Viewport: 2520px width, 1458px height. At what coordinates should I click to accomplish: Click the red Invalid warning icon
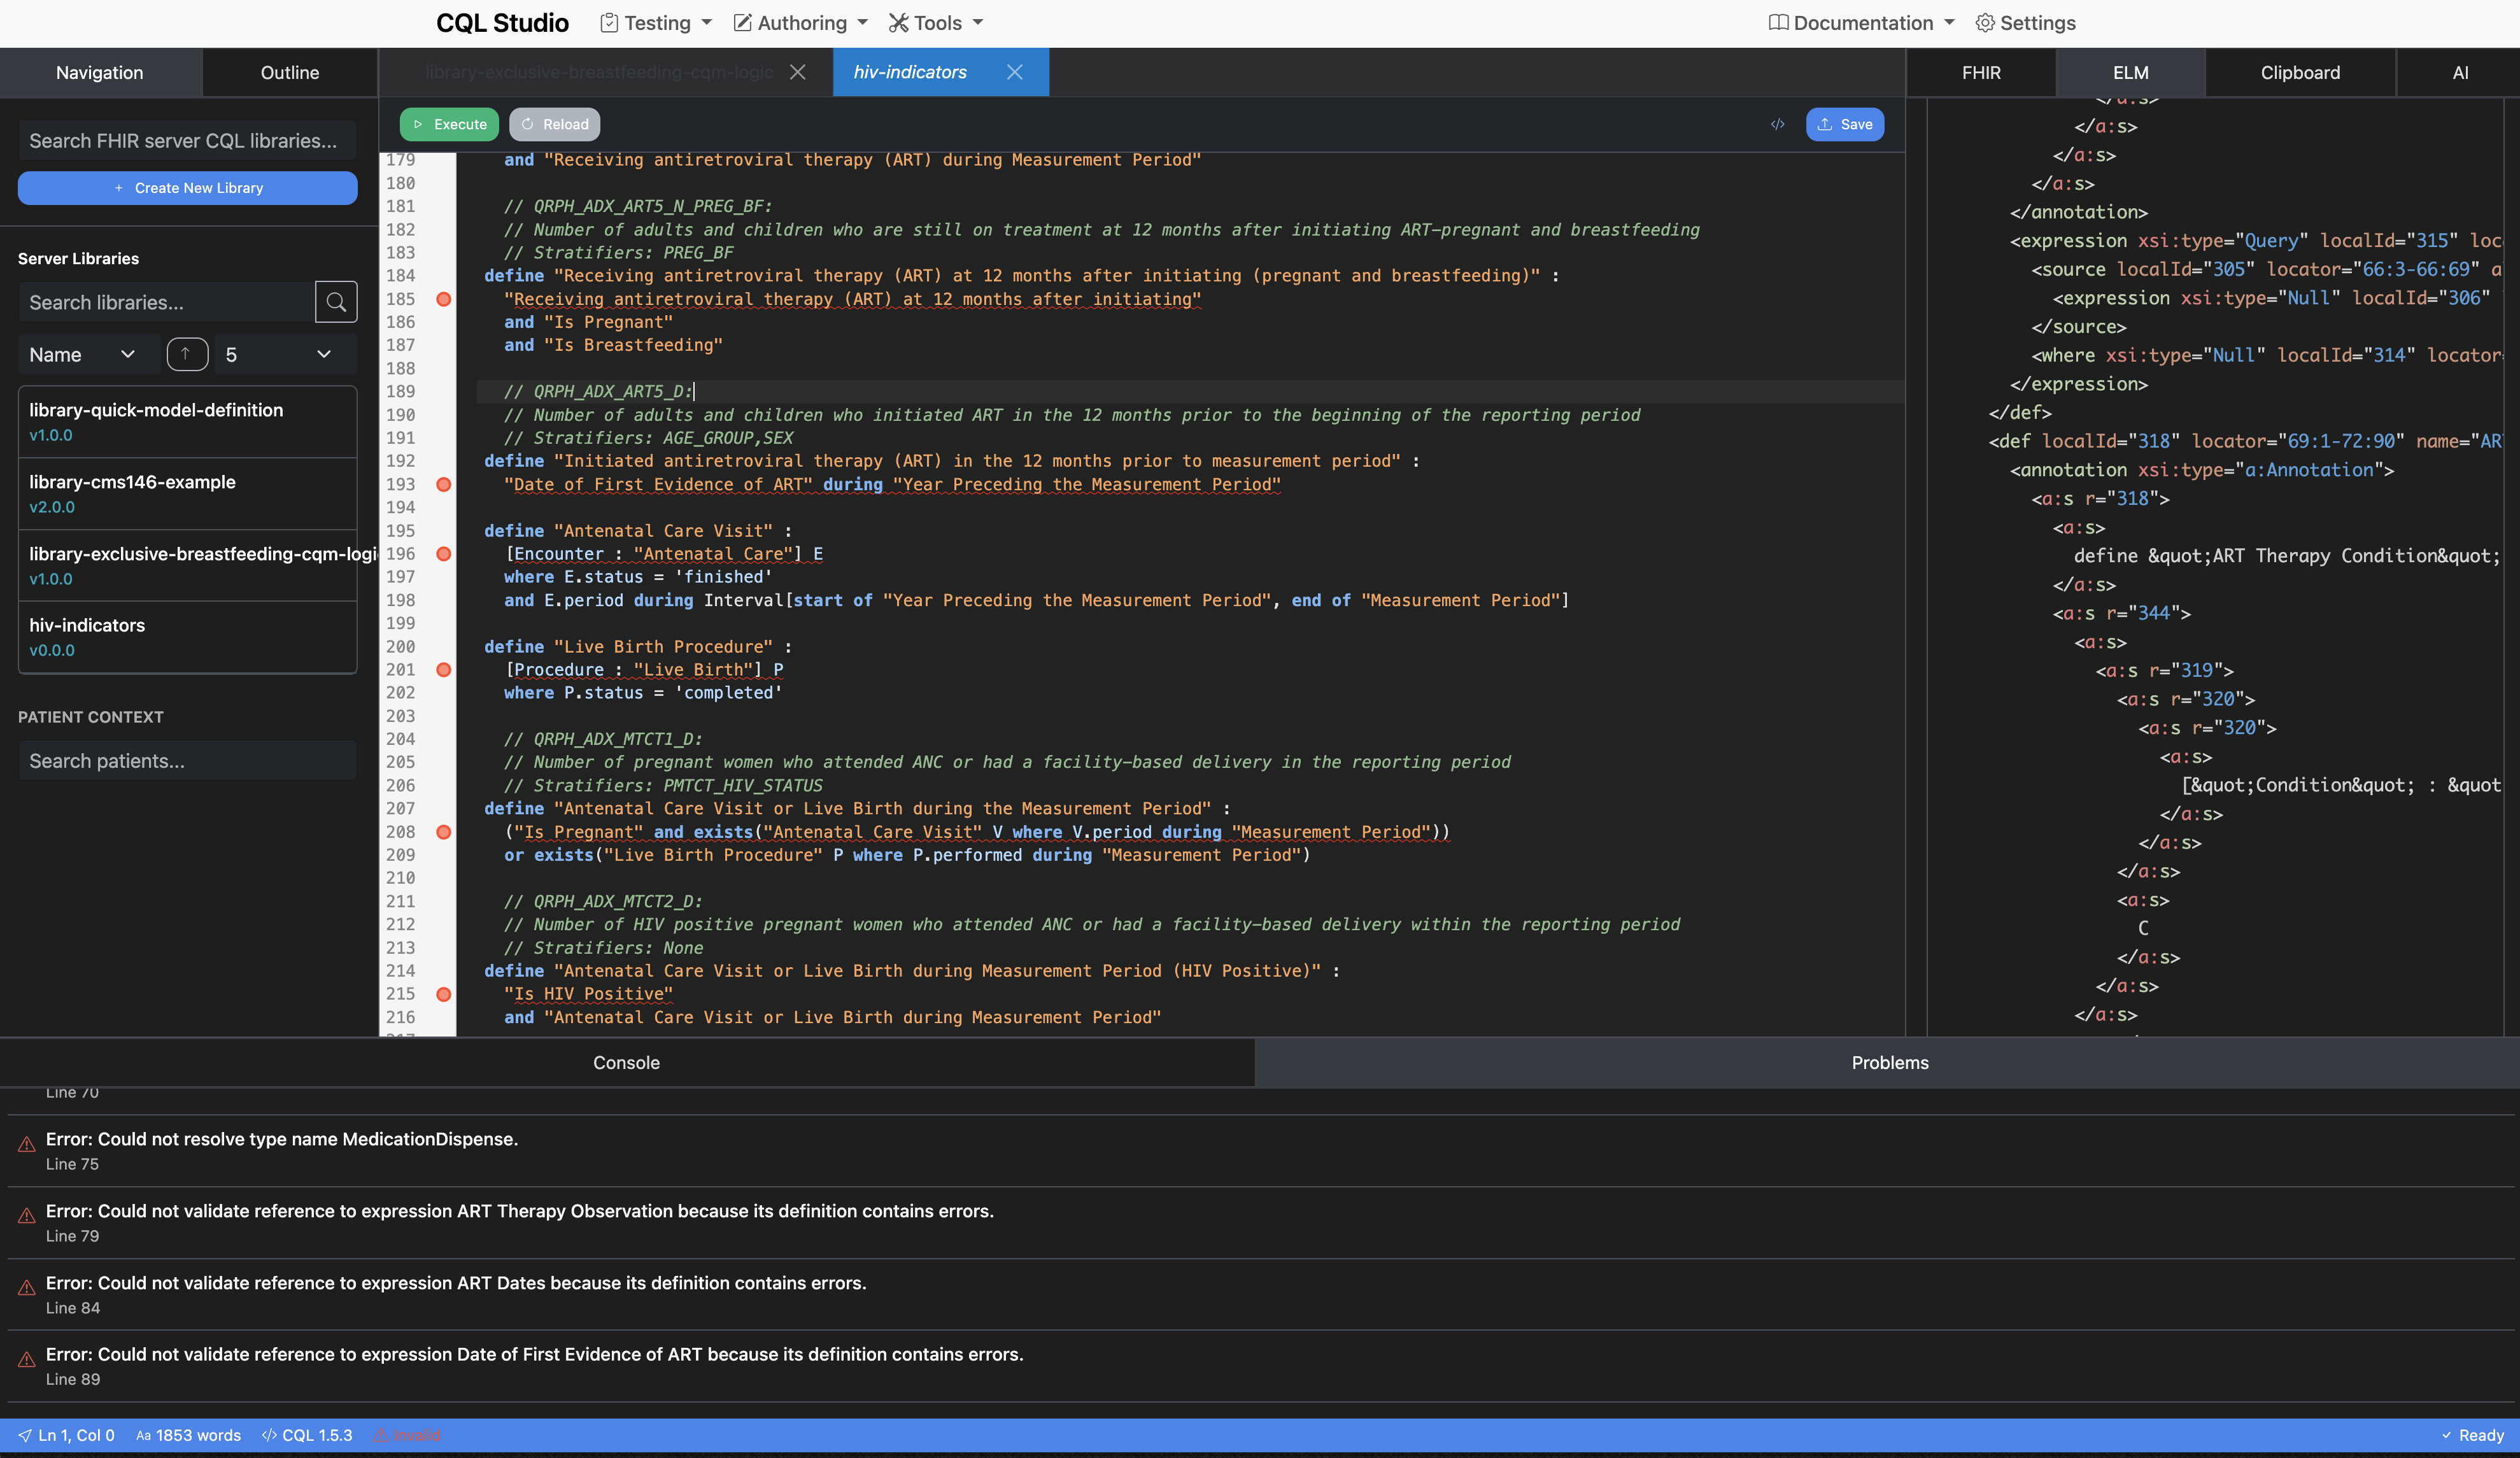tap(382, 1434)
